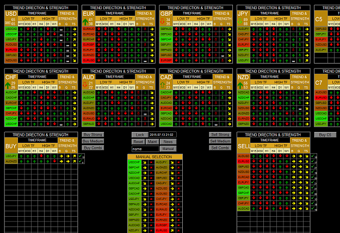Click yellow arrow beside USDCHF in Manual Selection
The height and width of the screenshot is (233, 340).
pos(145,162)
